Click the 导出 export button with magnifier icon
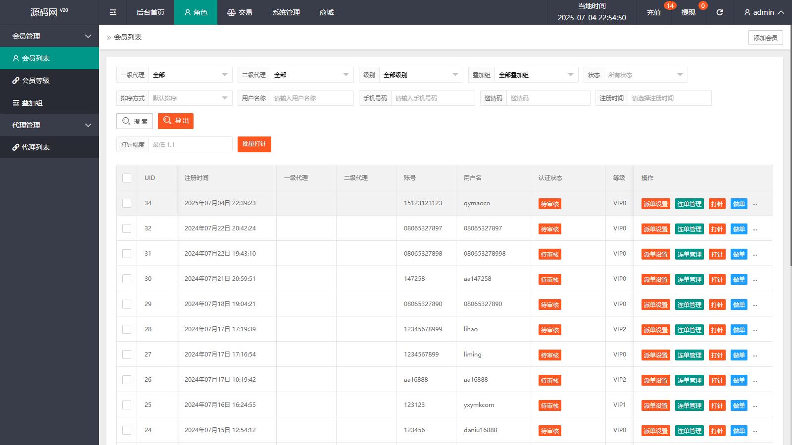792x445 pixels. tap(176, 121)
